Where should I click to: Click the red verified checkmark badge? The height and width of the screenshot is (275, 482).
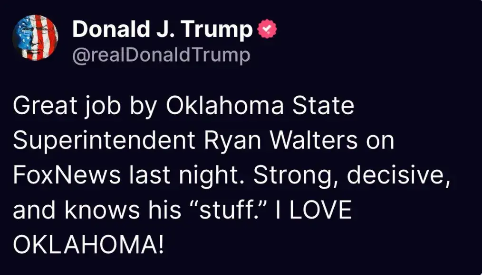pyautogui.click(x=267, y=31)
